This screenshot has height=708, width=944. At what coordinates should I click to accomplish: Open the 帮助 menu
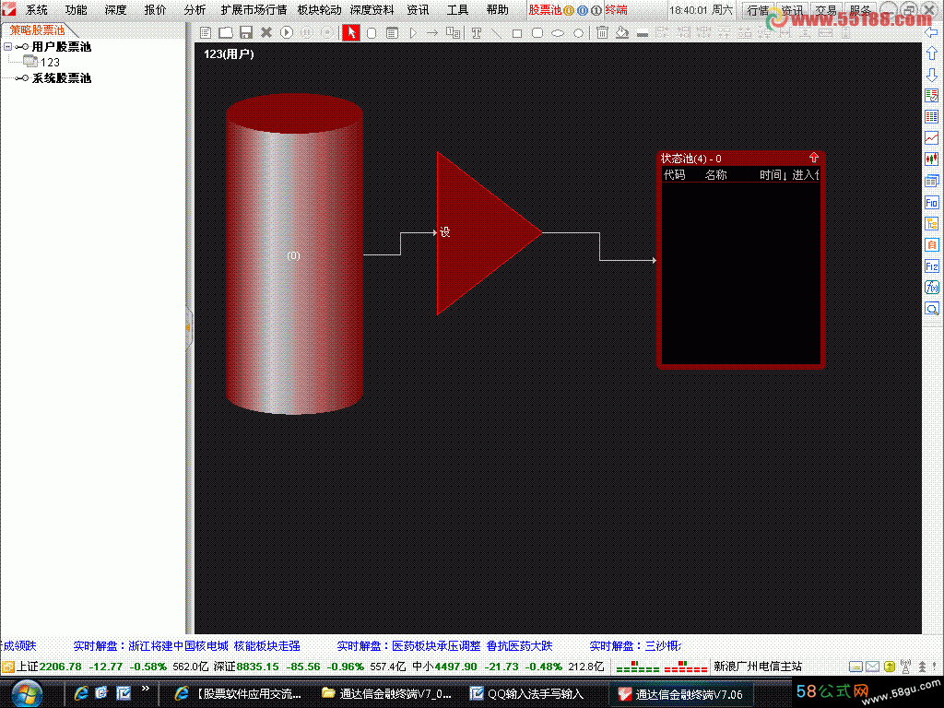click(x=497, y=10)
